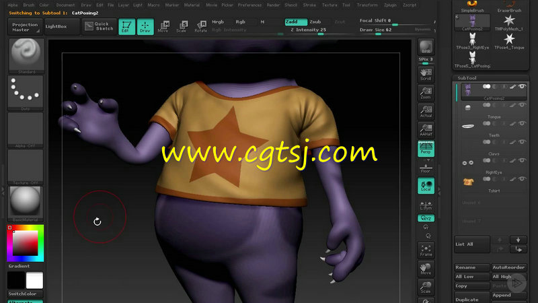Toggle Zadd sculpt mode

tap(296, 22)
